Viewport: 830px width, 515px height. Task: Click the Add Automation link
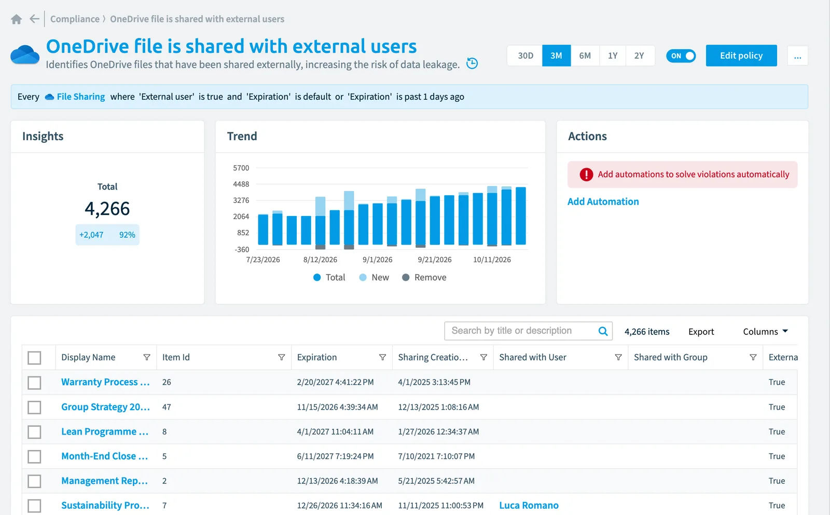[x=603, y=201]
